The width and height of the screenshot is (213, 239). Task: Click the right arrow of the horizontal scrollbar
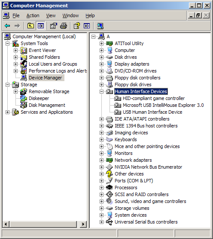(x=83, y=224)
